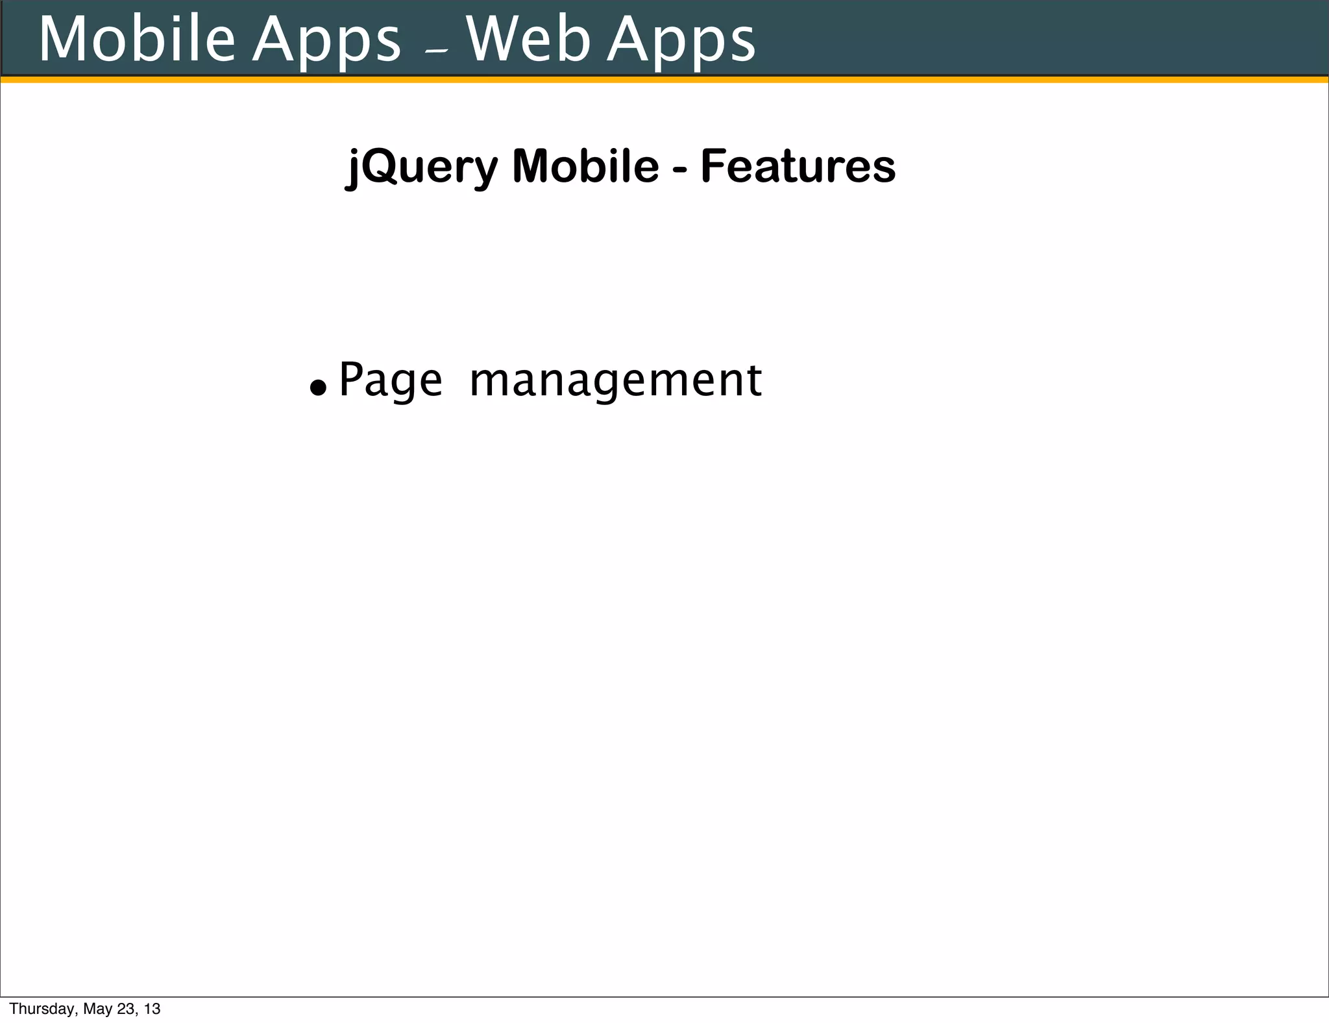Click the 'Thursday, May 23, 13' date footer
This screenshot has width=1329, height=1023.
[x=85, y=1009]
